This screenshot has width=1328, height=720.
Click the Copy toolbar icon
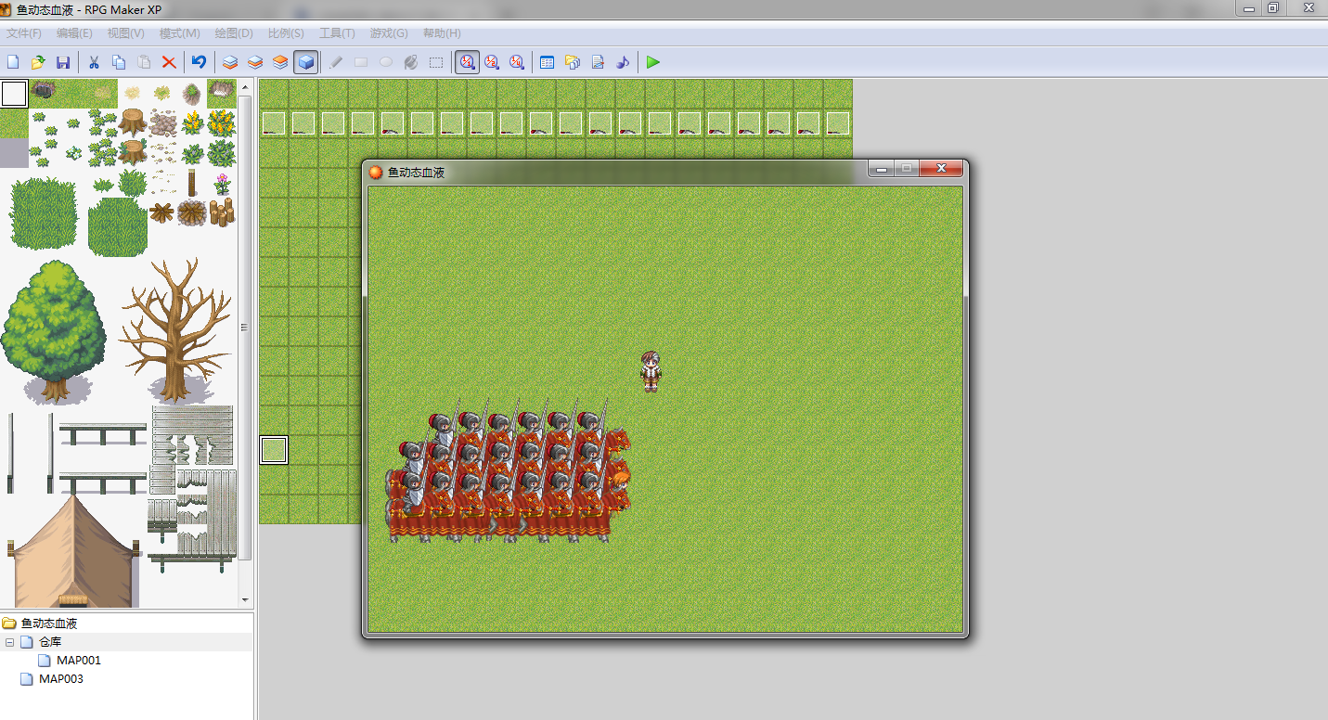tap(119, 62)
